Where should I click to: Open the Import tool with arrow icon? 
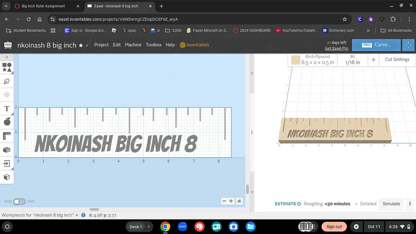click(x=7, y=163)
